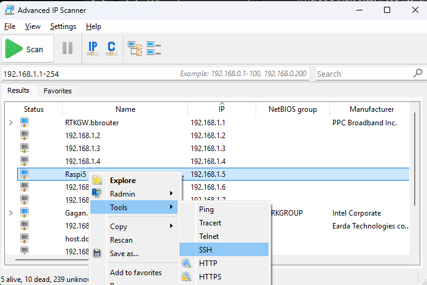
Task: Click the manufacturer PPC Broadband Inc.
Action: click(364, 123)
